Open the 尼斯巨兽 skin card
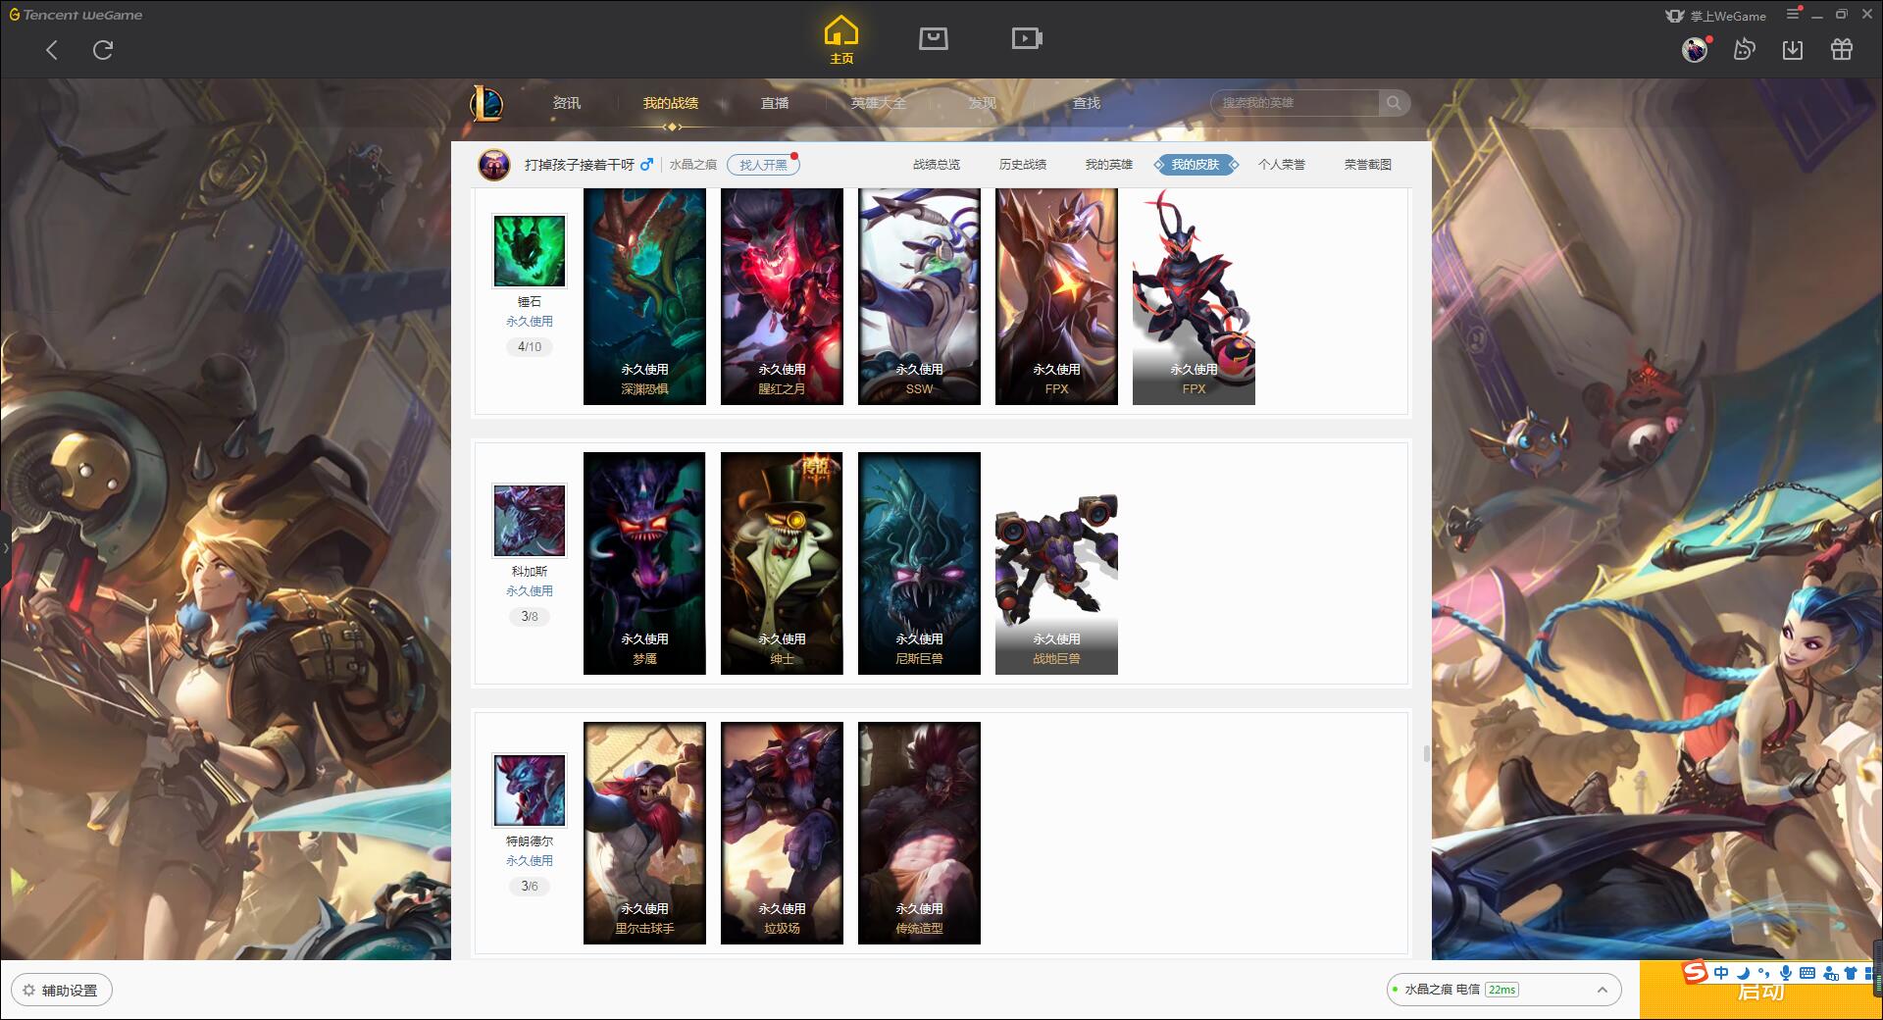 tap(919, 563)
